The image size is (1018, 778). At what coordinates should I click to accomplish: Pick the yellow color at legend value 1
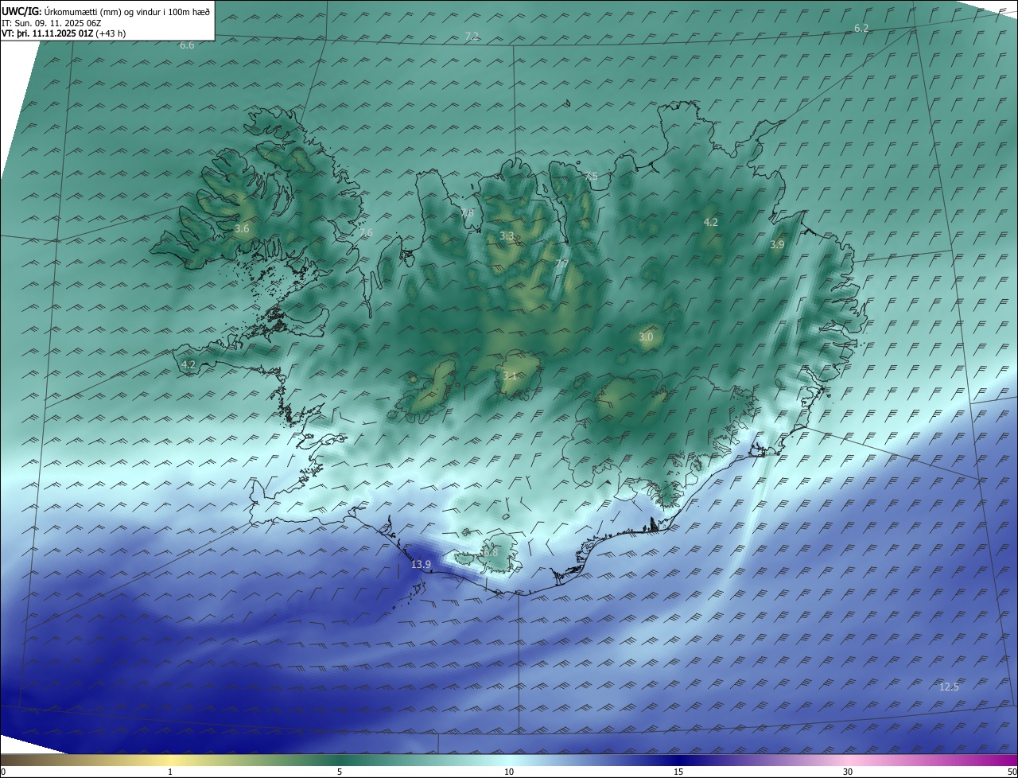pyautogui.click(x=170, y=760)
